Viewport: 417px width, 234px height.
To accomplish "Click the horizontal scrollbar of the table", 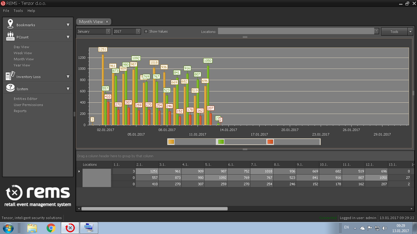I will click(x=154, y=208).
